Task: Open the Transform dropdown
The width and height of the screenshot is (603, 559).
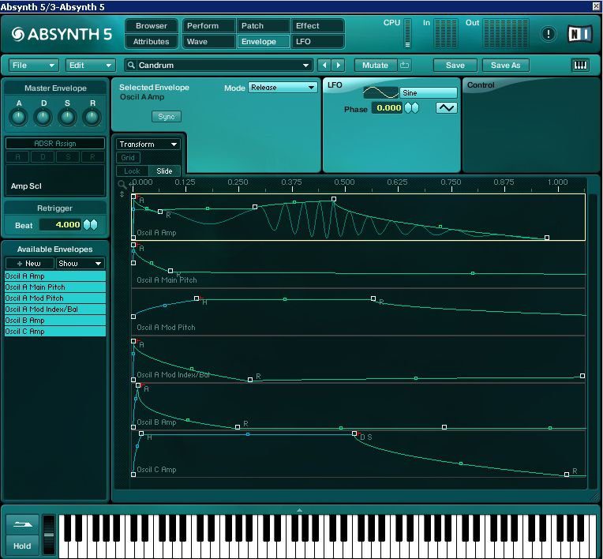Action: click(x=148, y=144)
